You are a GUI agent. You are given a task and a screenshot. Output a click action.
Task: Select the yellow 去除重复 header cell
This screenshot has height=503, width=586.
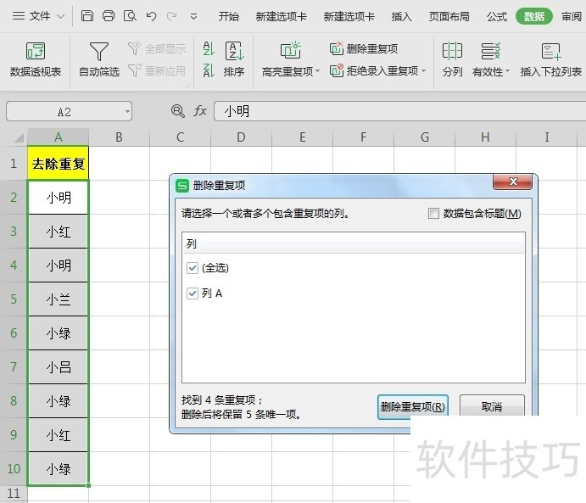[59, 163]
